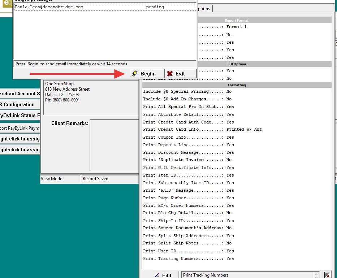The image size is (337, 278).
Task: Select 'Print Tracking Numbers' option row
Action: 237,259
